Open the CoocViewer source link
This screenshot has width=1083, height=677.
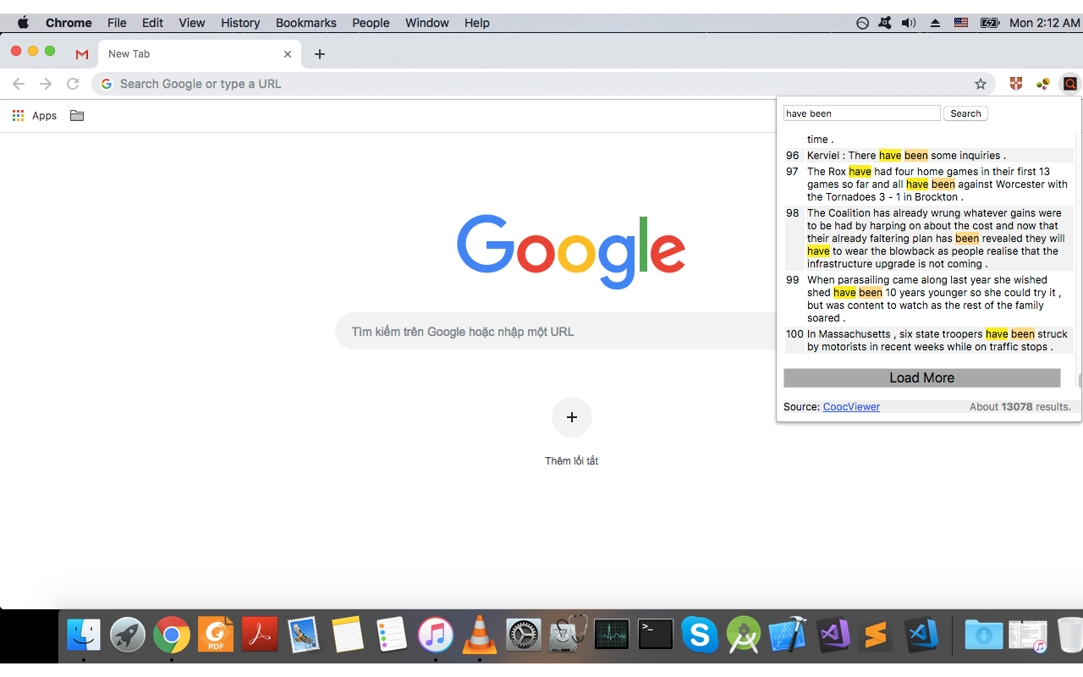(x=851, y=407)
